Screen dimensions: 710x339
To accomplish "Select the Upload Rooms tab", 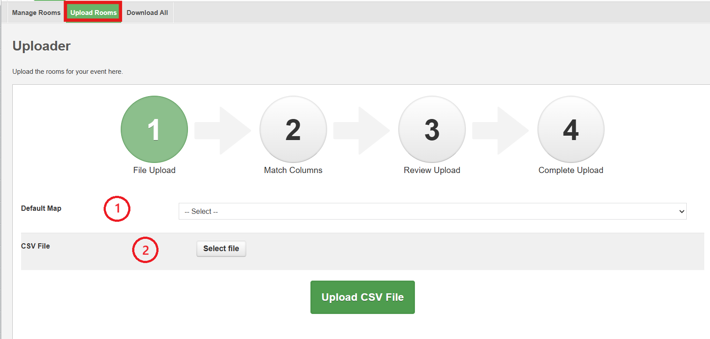I will (x=94, y=13).
